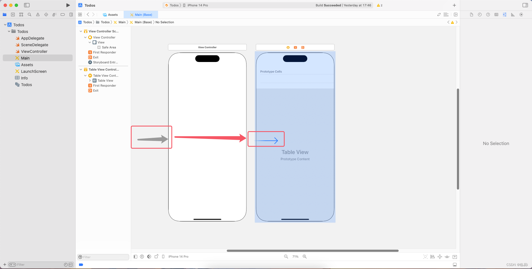Collapse Table View Controller outline item
The width and height of the screenshot is (532, 269).
click(85, 76)
